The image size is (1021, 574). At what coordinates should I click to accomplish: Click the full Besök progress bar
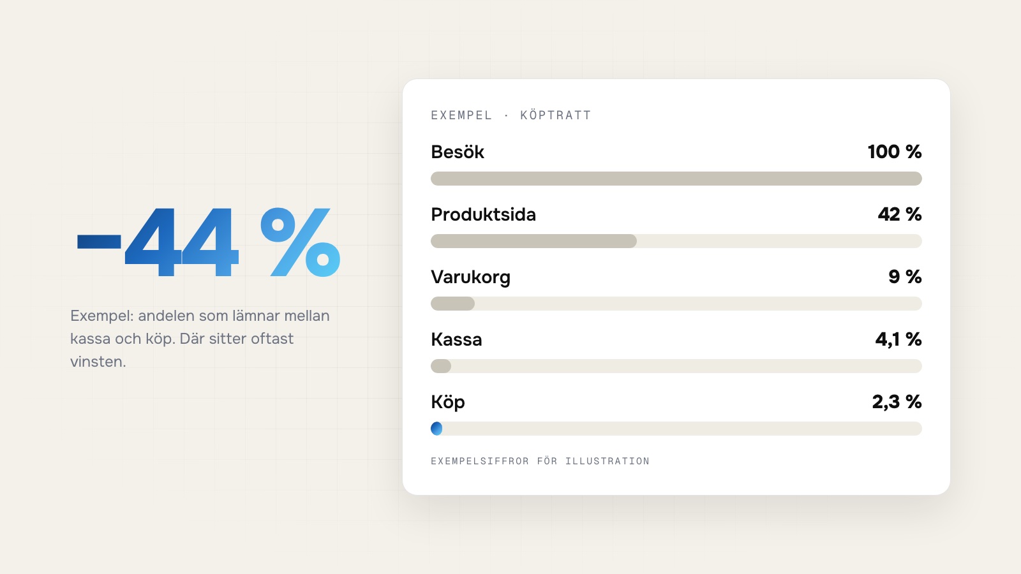(x=676, y=179)
